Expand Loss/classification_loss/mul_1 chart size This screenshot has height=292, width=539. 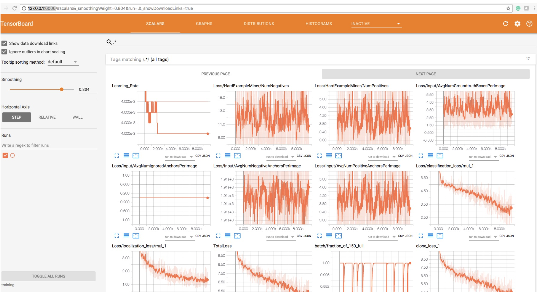pos(421,236)
